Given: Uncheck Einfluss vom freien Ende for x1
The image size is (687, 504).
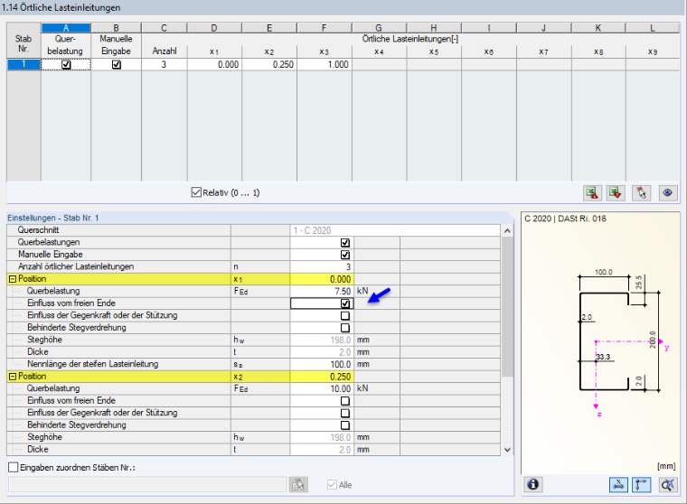Looking at the screenshot, I should [x=345, y=303].
